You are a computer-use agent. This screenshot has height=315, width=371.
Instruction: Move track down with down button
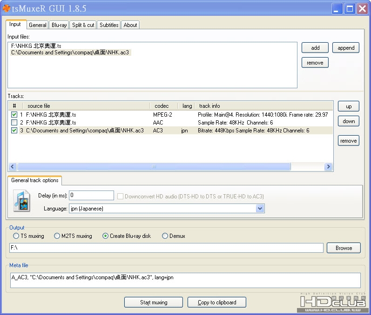[349, 121]
